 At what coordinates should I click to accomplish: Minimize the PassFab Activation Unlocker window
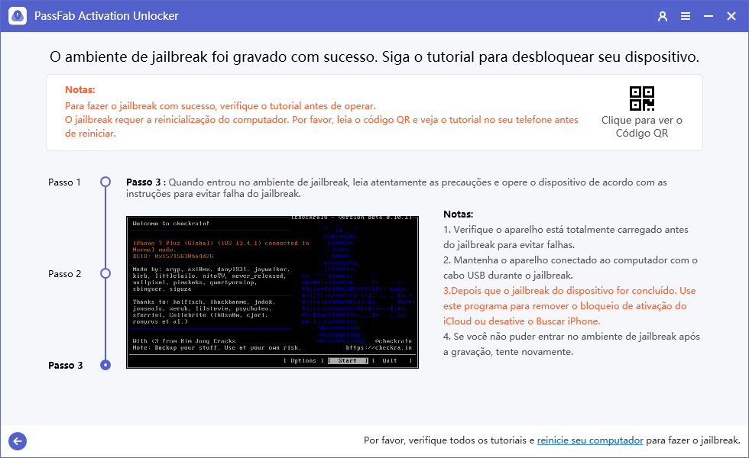707,15
